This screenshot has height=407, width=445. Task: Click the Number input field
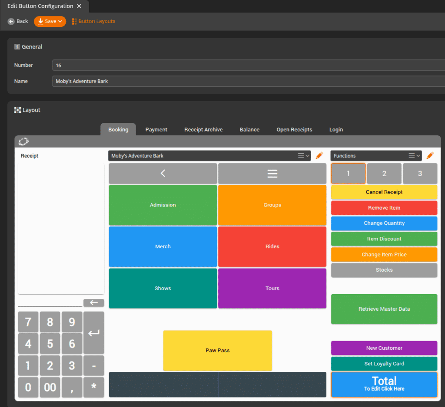click(x=249, y=65)
